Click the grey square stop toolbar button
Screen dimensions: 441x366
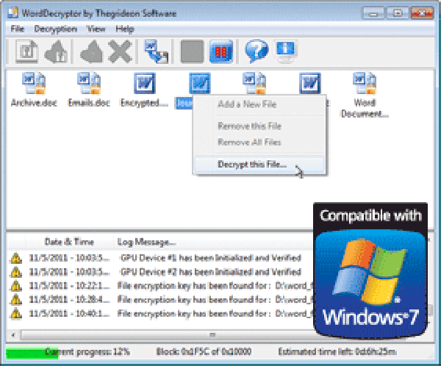[x=192, y=51]
